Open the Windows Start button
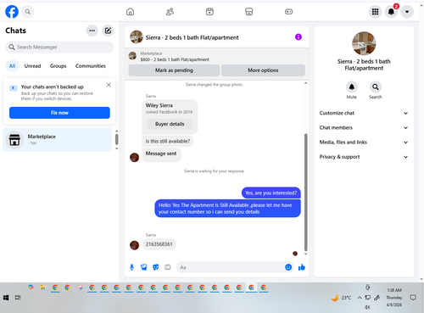Image resolution: width=424 pixels, height=313 pixels. click(x=6, y=298)
